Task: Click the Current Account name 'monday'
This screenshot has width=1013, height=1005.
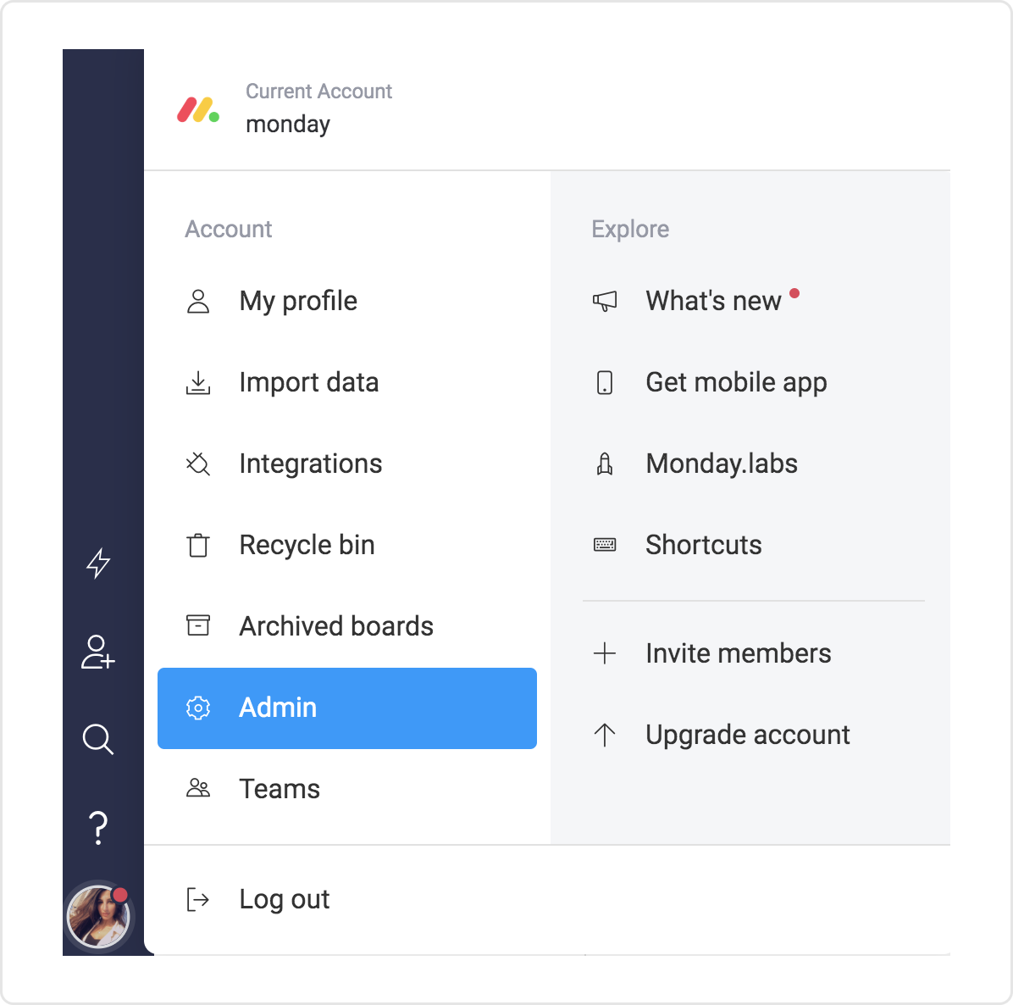Action: (x=288, y=124)
